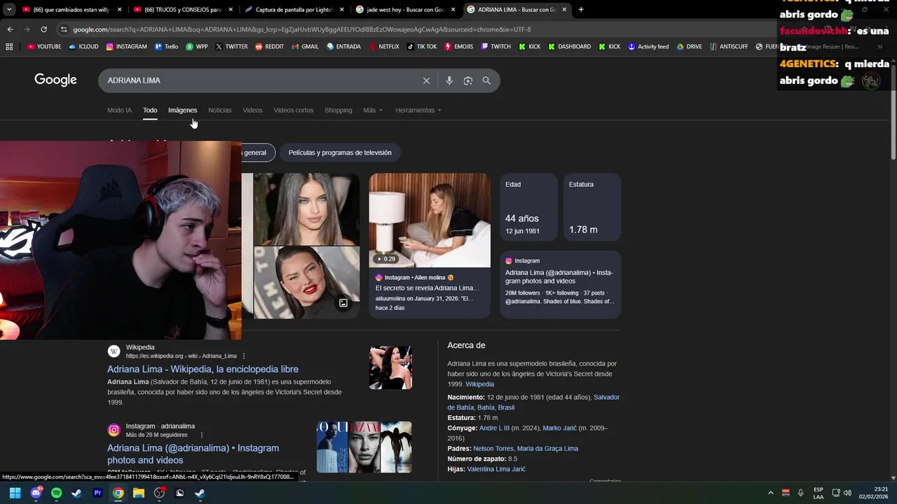The image size is (897, 504).
Task: Switch to the Shopping search tab
Action: (338, 110)
